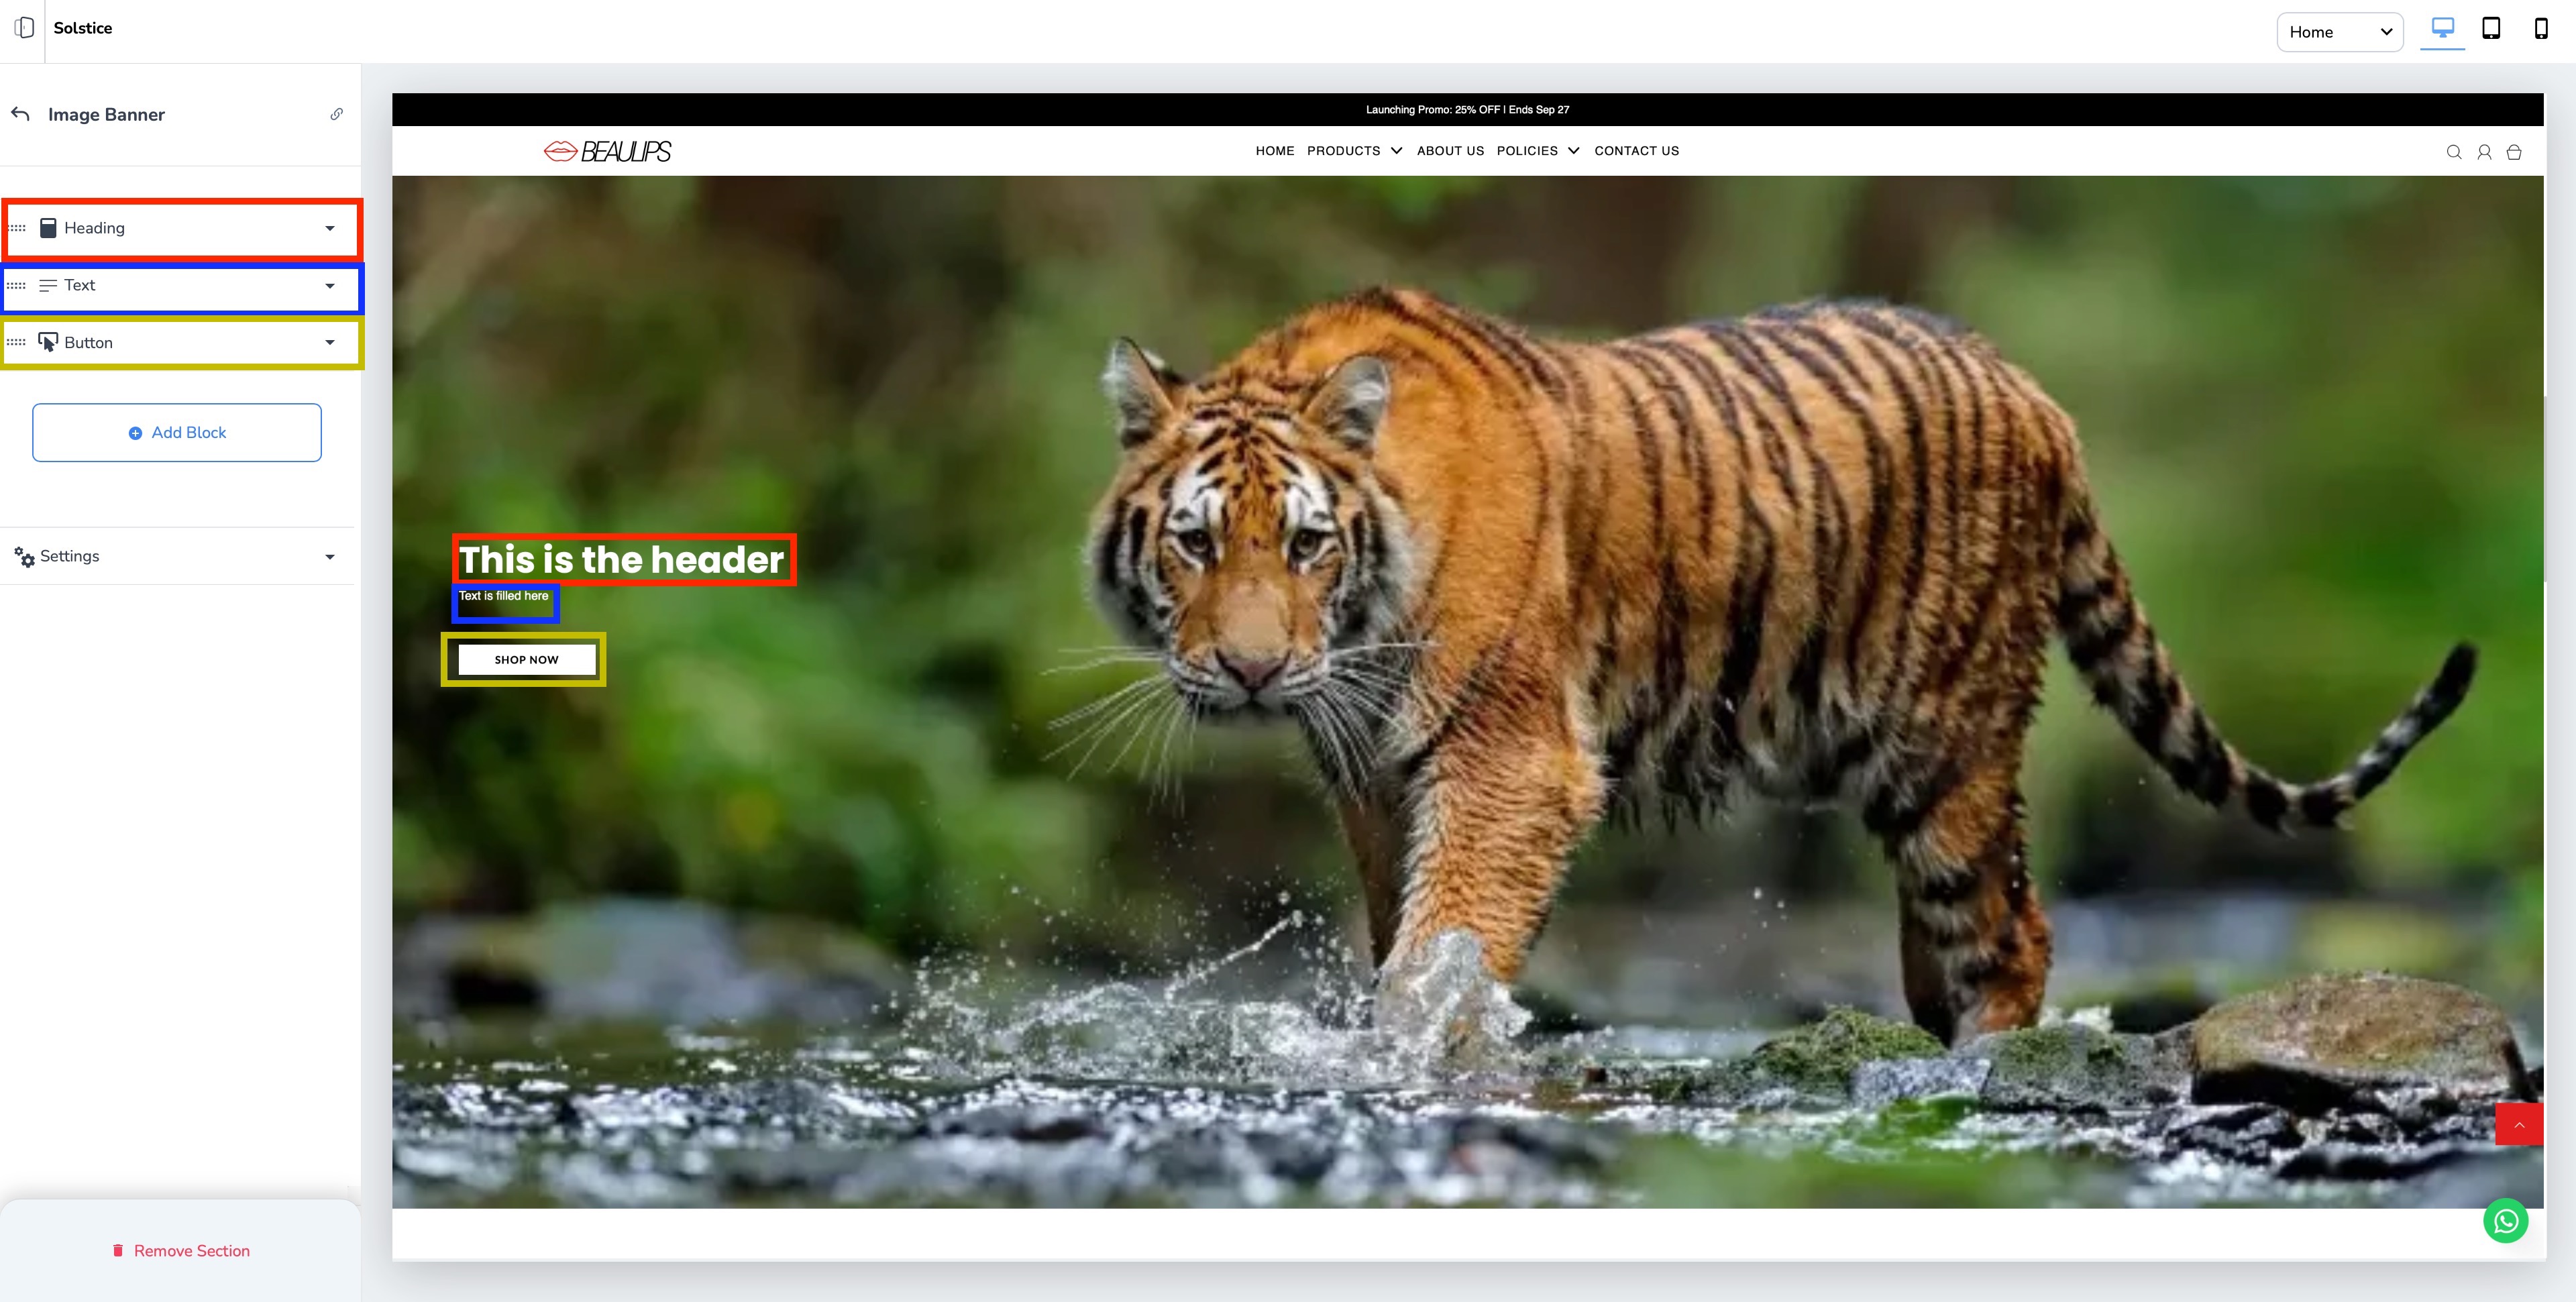Click the search icon in store header

2453,152
